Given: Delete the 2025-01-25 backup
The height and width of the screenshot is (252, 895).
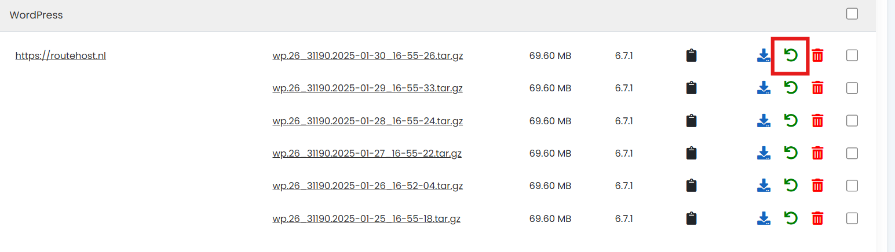Looking at the screenshot, I should coord(817,218).
